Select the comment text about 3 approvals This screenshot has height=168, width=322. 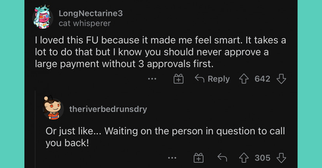point(160,53)
